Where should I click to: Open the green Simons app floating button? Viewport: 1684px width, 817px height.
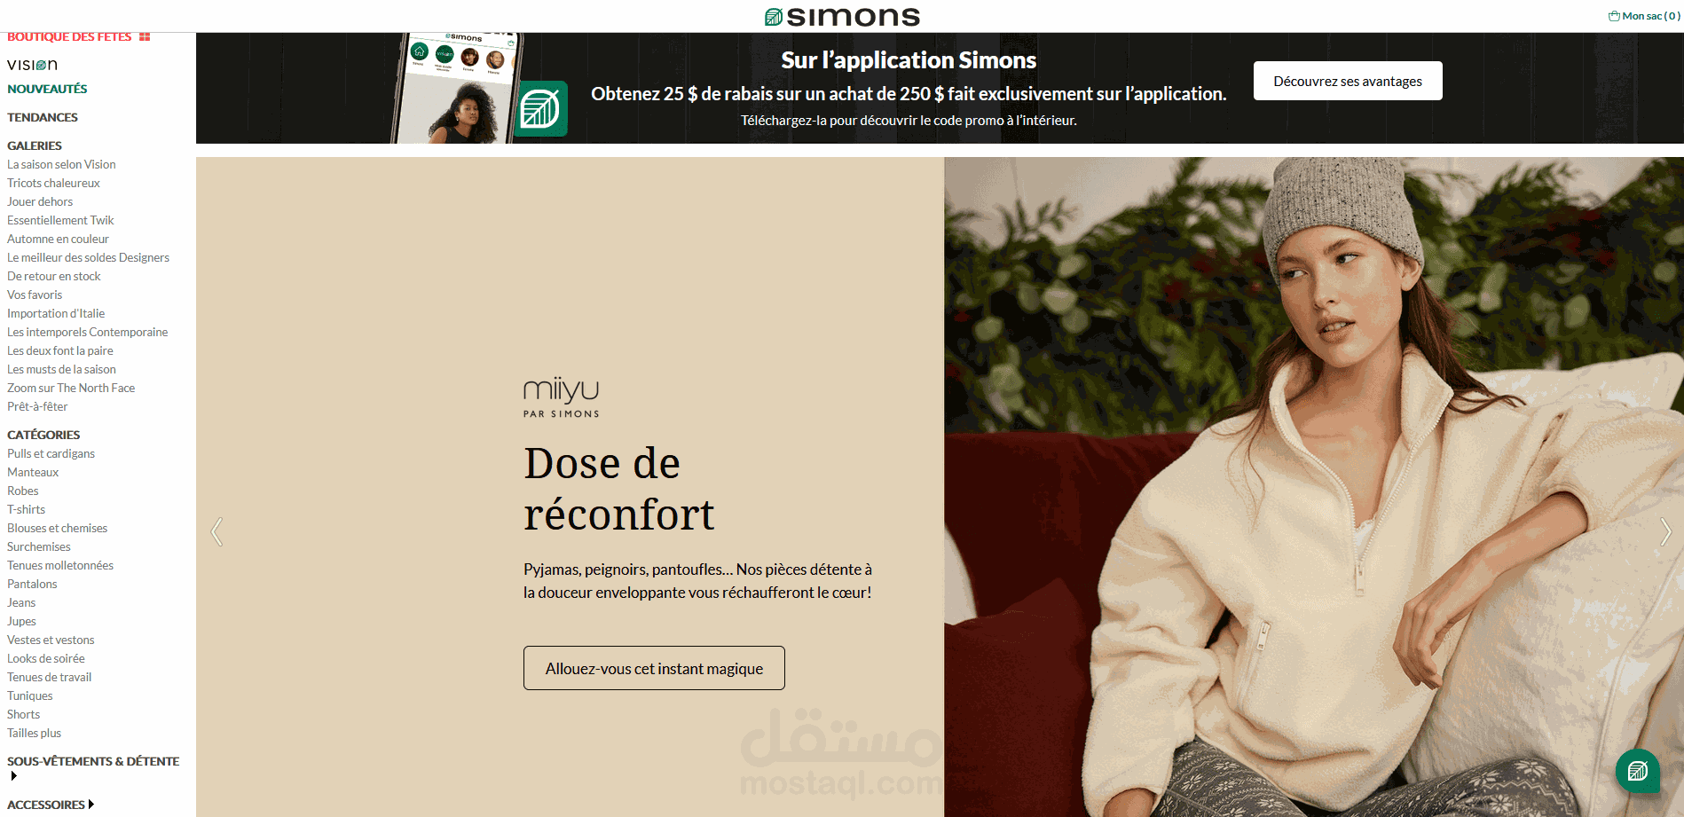pyautogui.click(x=1638, y=771)
